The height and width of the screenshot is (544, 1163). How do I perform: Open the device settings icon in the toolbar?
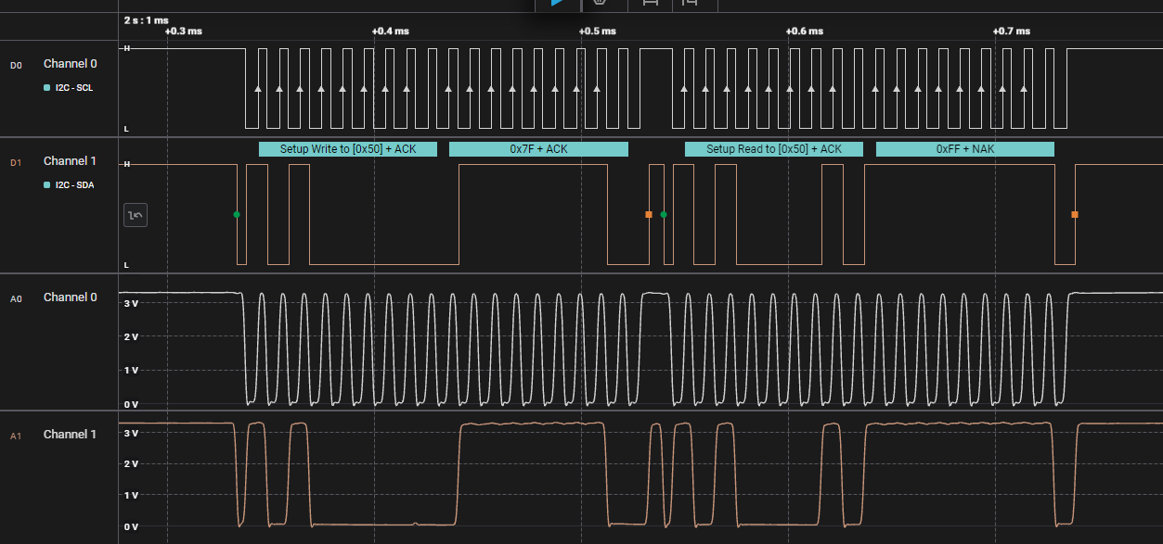pyautogui.click(x=601, y=5)
